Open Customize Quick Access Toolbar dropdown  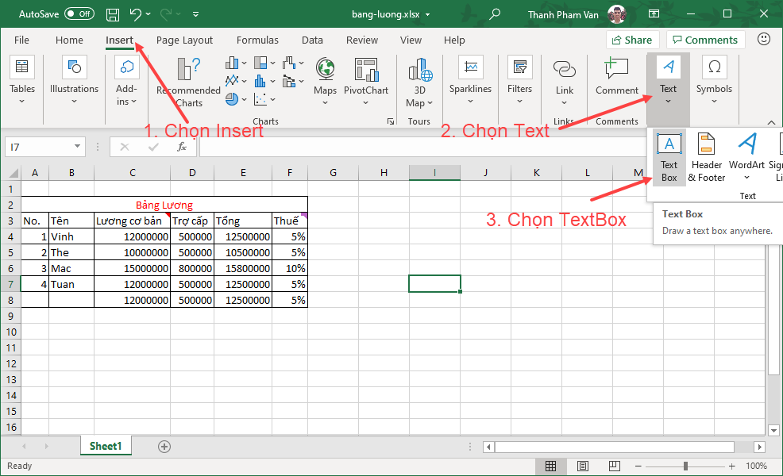pyautogui.click(x=195, y=14)
